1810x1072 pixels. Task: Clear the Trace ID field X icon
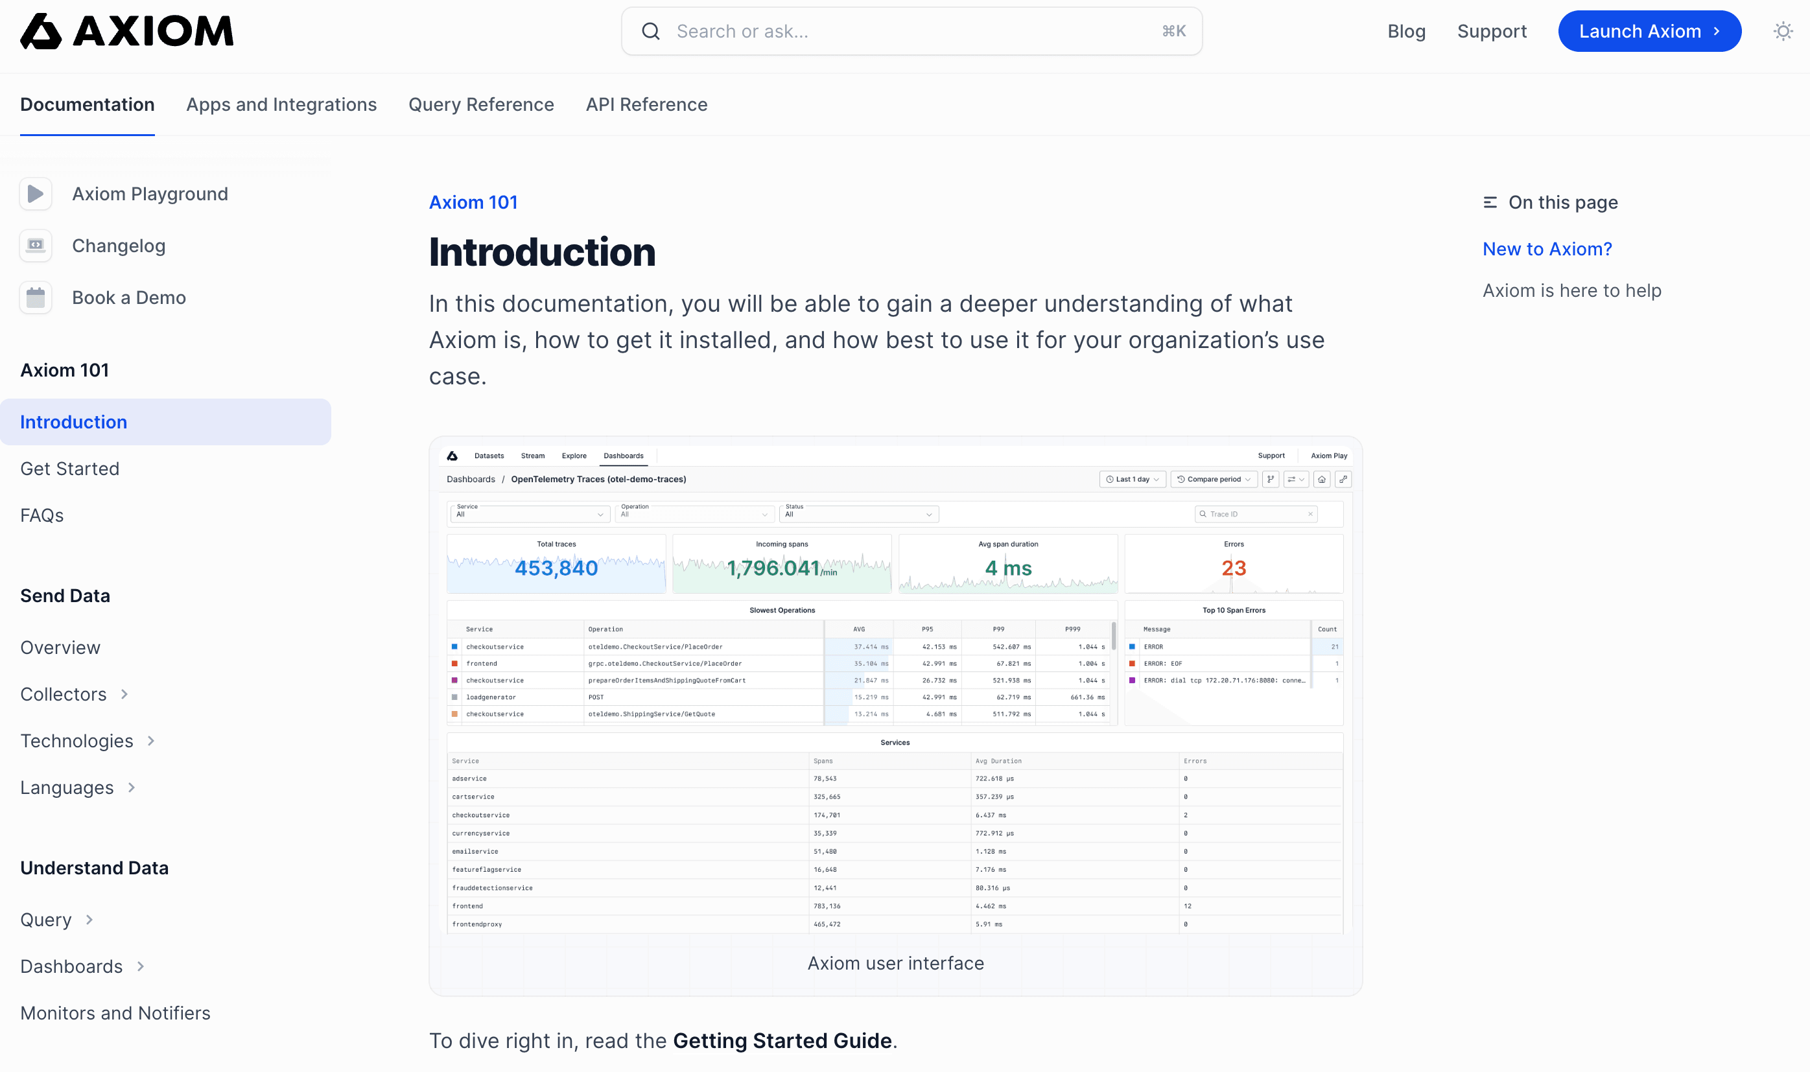tap(1310, 515)
